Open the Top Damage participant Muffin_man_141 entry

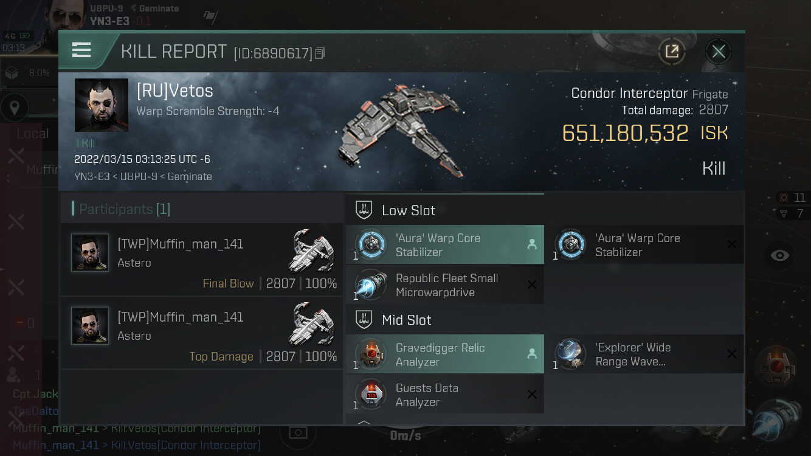[x=202, y=333]
